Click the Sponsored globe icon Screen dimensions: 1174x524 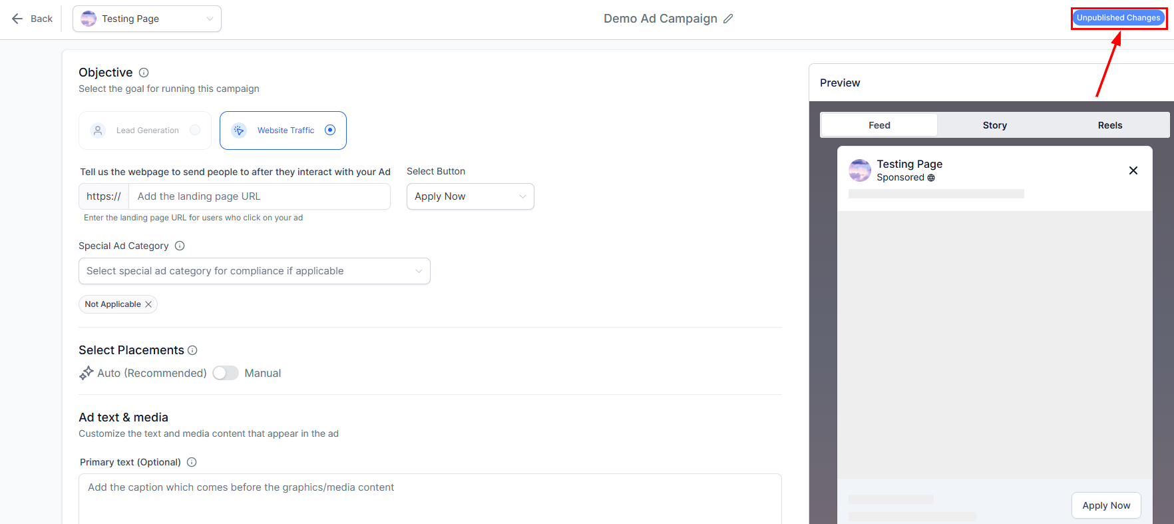931,178
